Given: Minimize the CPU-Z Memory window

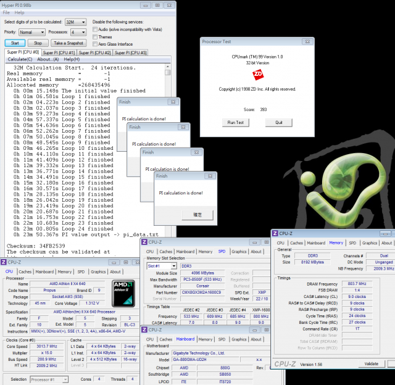Looking at the screenshot, I should pyautogui.click(x=385, y=234).
